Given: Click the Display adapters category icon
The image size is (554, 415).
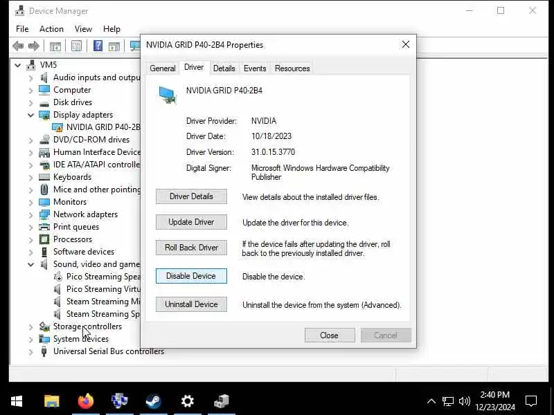Looking at the screenshot, I should (x=44, y=115).
